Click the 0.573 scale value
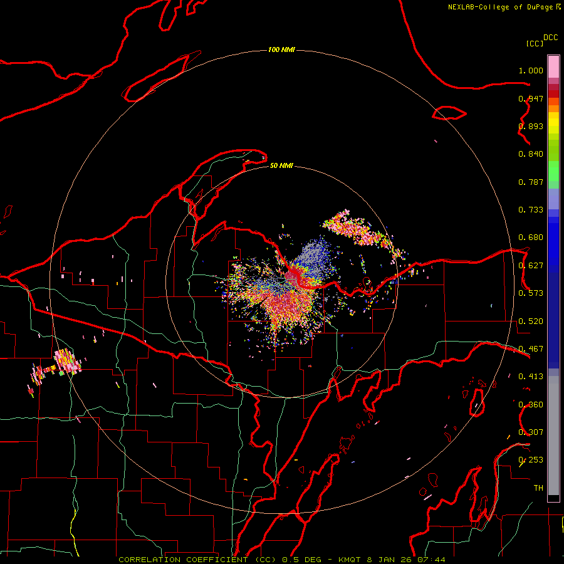Screen dimensions: 564x564 coord(531,293)
